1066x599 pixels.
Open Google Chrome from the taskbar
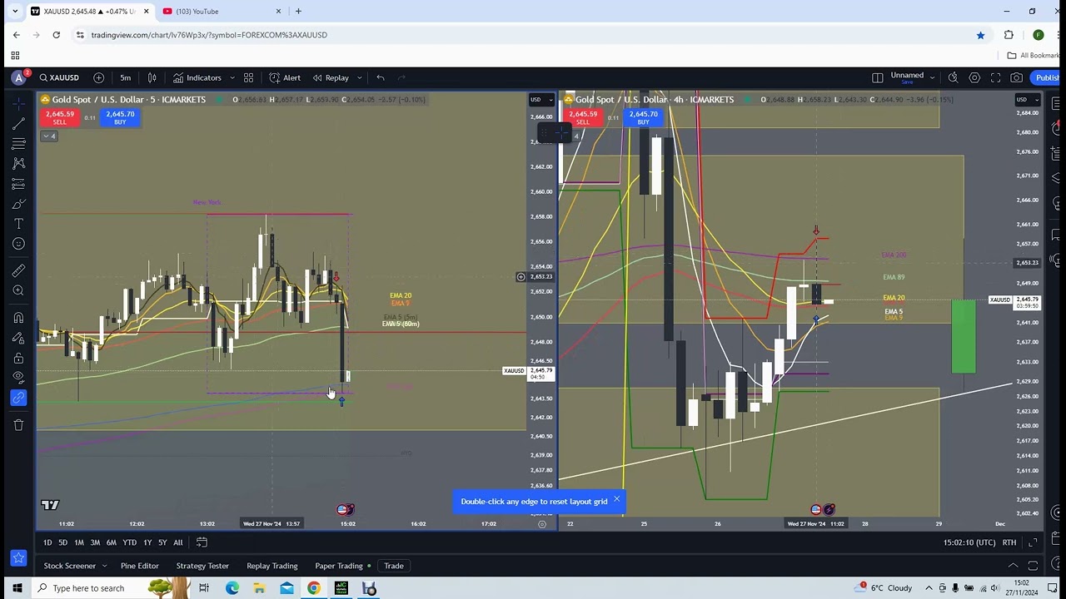313,588
